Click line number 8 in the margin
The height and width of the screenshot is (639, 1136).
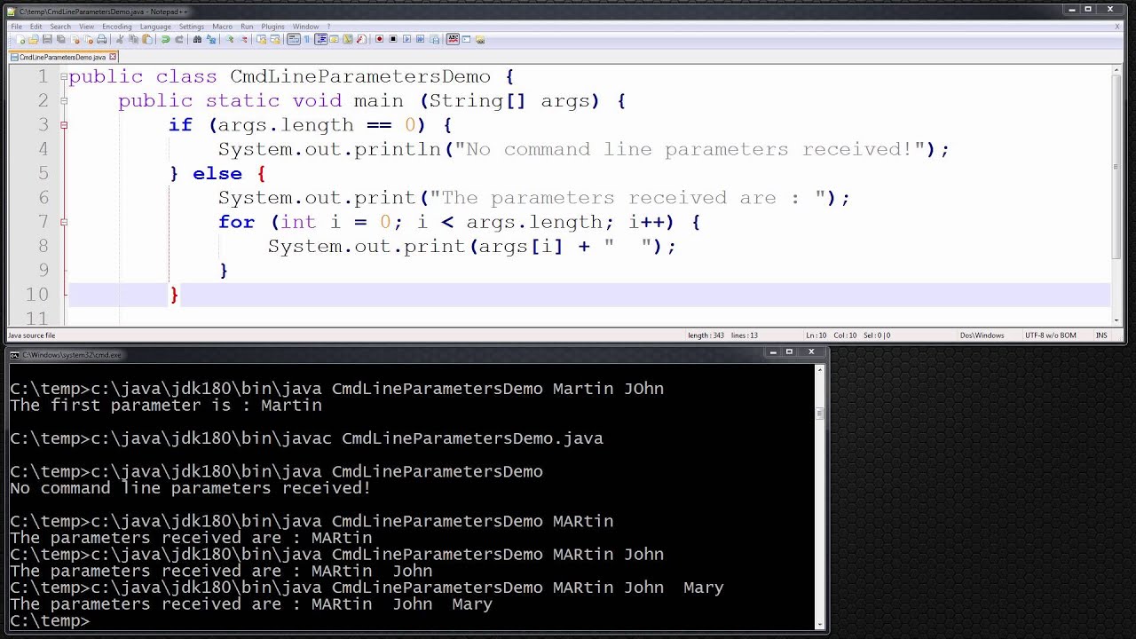click(43, 246)
